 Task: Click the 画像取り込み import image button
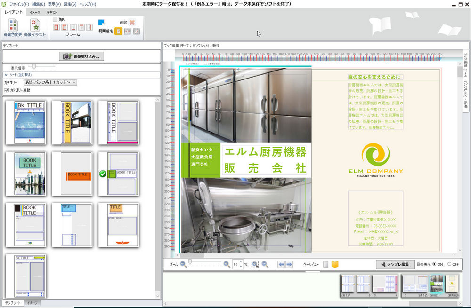[x=81, y=56]
